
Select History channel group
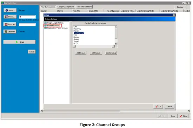point(76,37)
